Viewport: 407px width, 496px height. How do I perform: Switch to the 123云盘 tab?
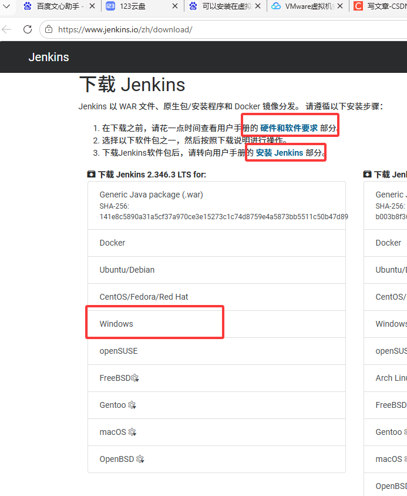pos(142,6)
